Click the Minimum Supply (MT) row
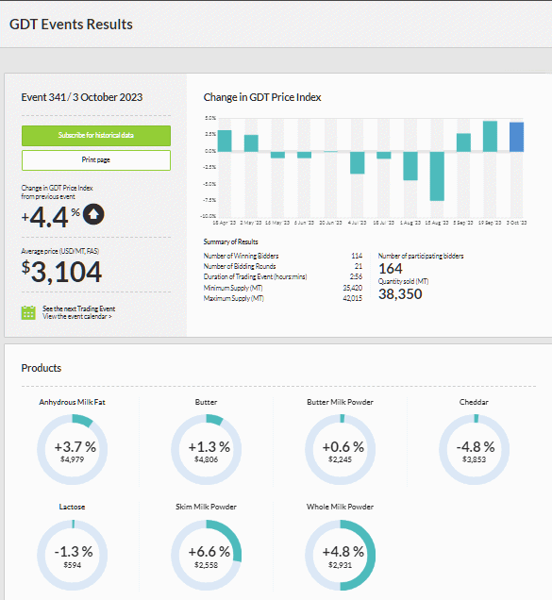The height and width of the screenshot is (600, 552). click(283, 288)
